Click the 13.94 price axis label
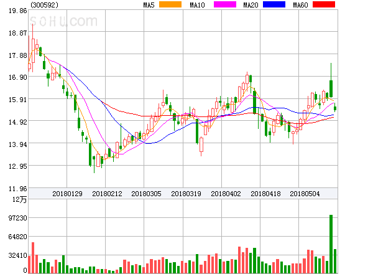 tap(18, 144)
